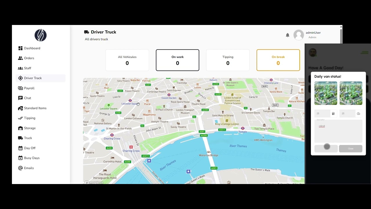This screenshot has width=371, height=209.
Task: Select the All Vehicules card
Action: point(127,60)
